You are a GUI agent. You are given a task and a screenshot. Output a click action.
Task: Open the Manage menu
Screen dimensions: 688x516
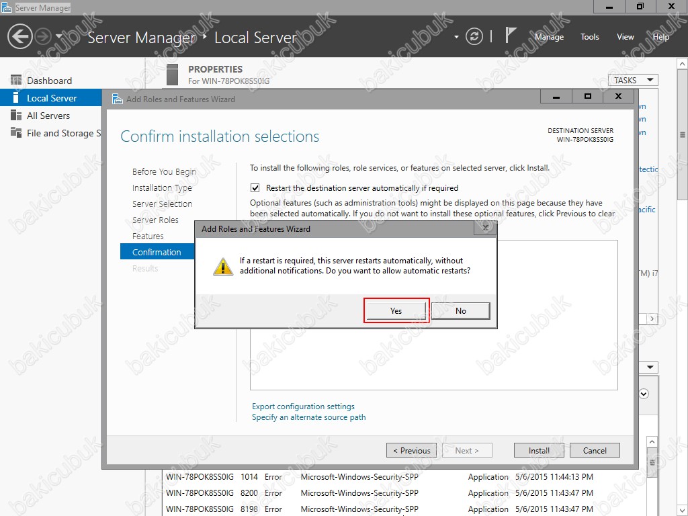549,37
